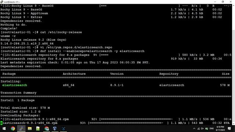Click the 'Last metadata expiration check' line
This screenshot has width=235, height=132.
click(75, 62)
